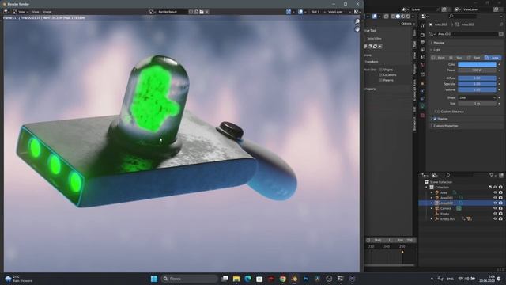
Task: Select the Spot light type button
Action: [x=474, y=58]
